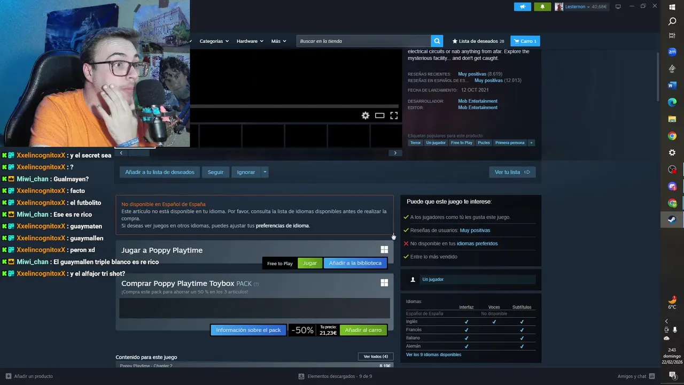Image resolution: width=684 pixels, height=385 pixels.
Task: Open Zoom from the taskbar
Action: (x=672, y=52)
